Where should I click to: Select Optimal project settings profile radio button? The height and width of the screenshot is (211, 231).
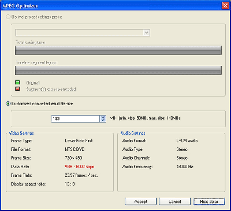8,17
